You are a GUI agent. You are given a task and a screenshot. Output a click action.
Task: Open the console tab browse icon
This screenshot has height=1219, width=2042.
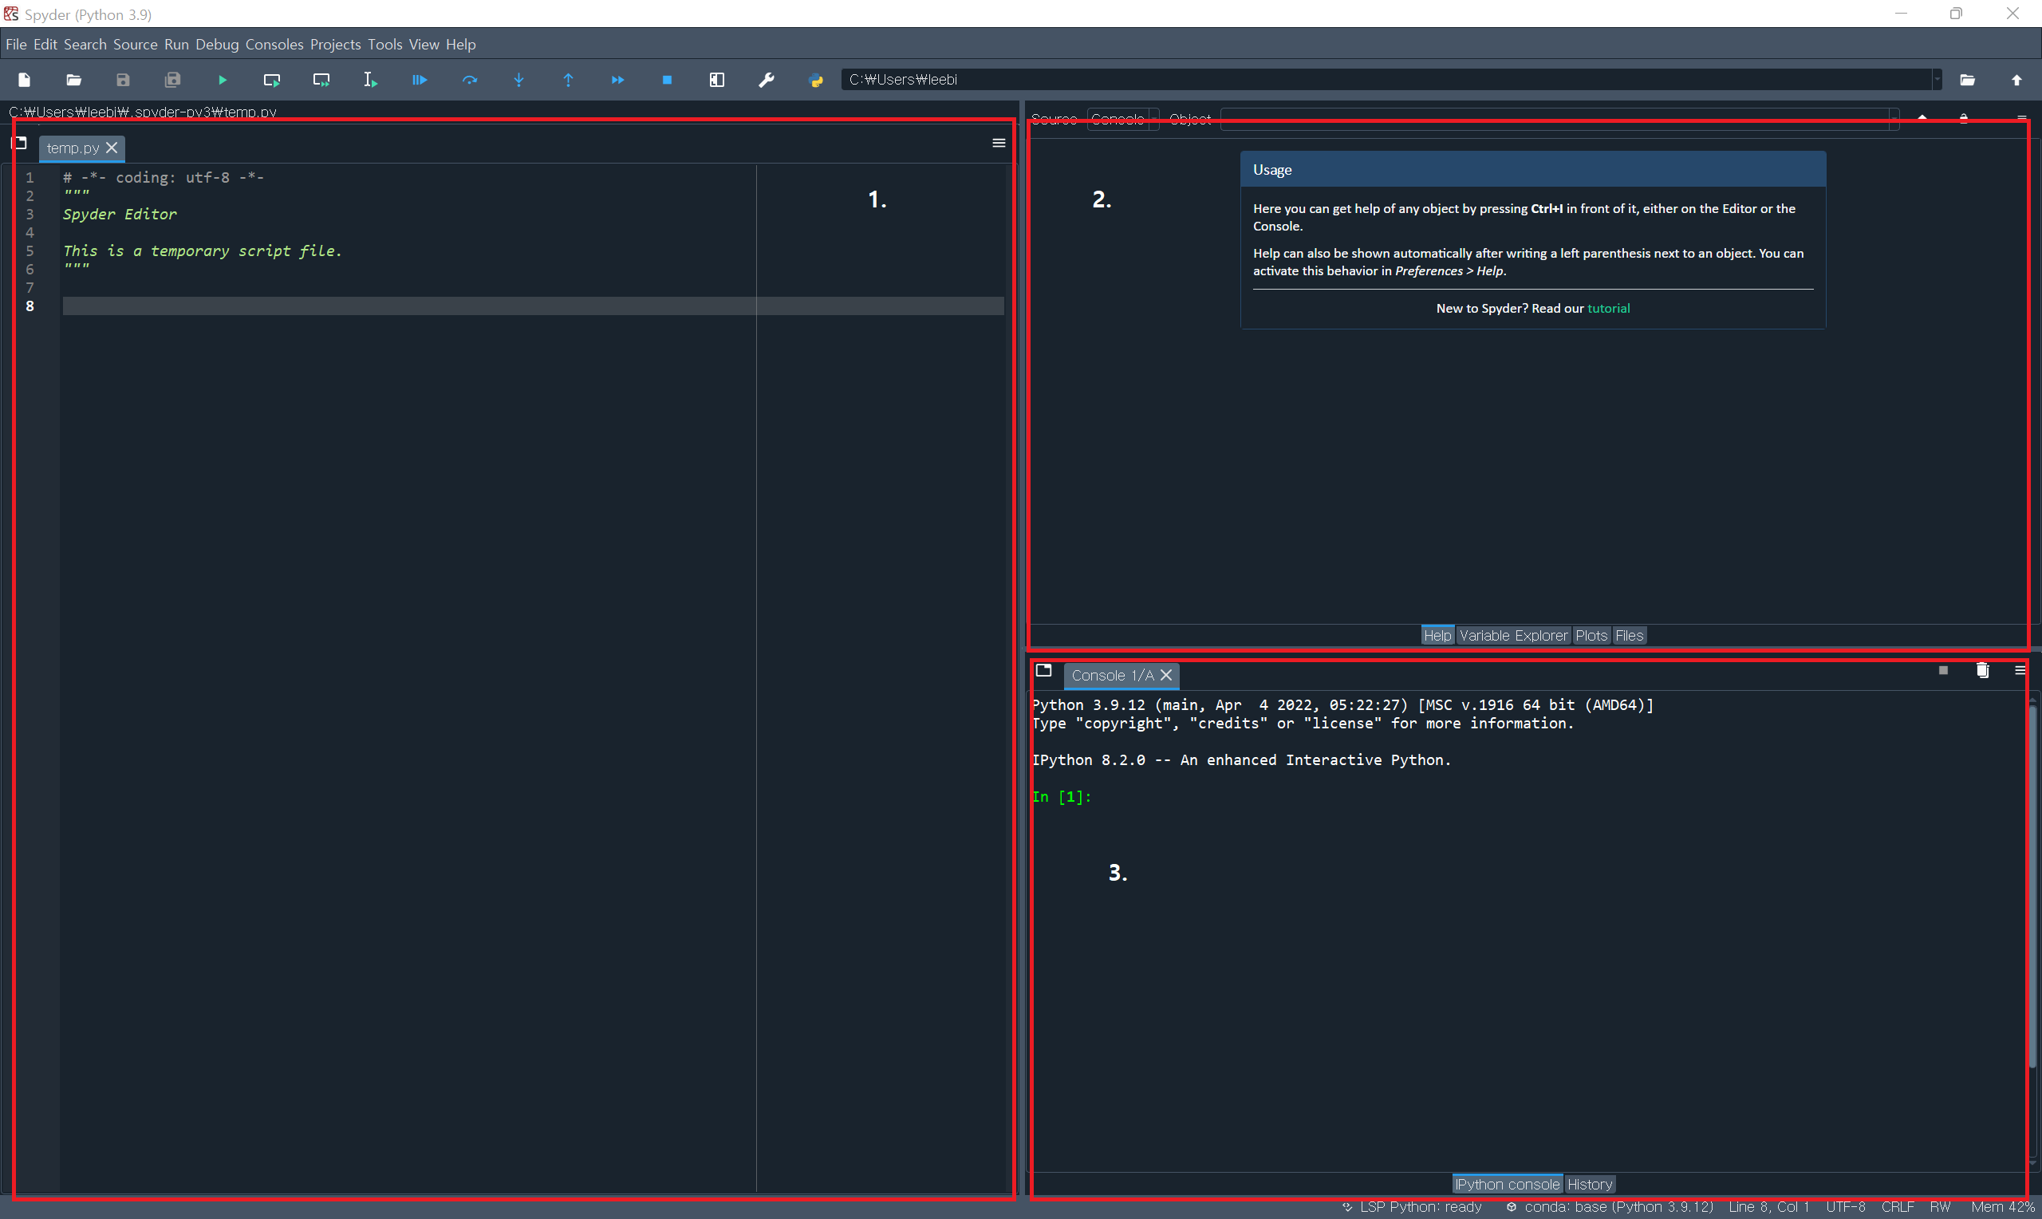click(x=1043, y=670)
